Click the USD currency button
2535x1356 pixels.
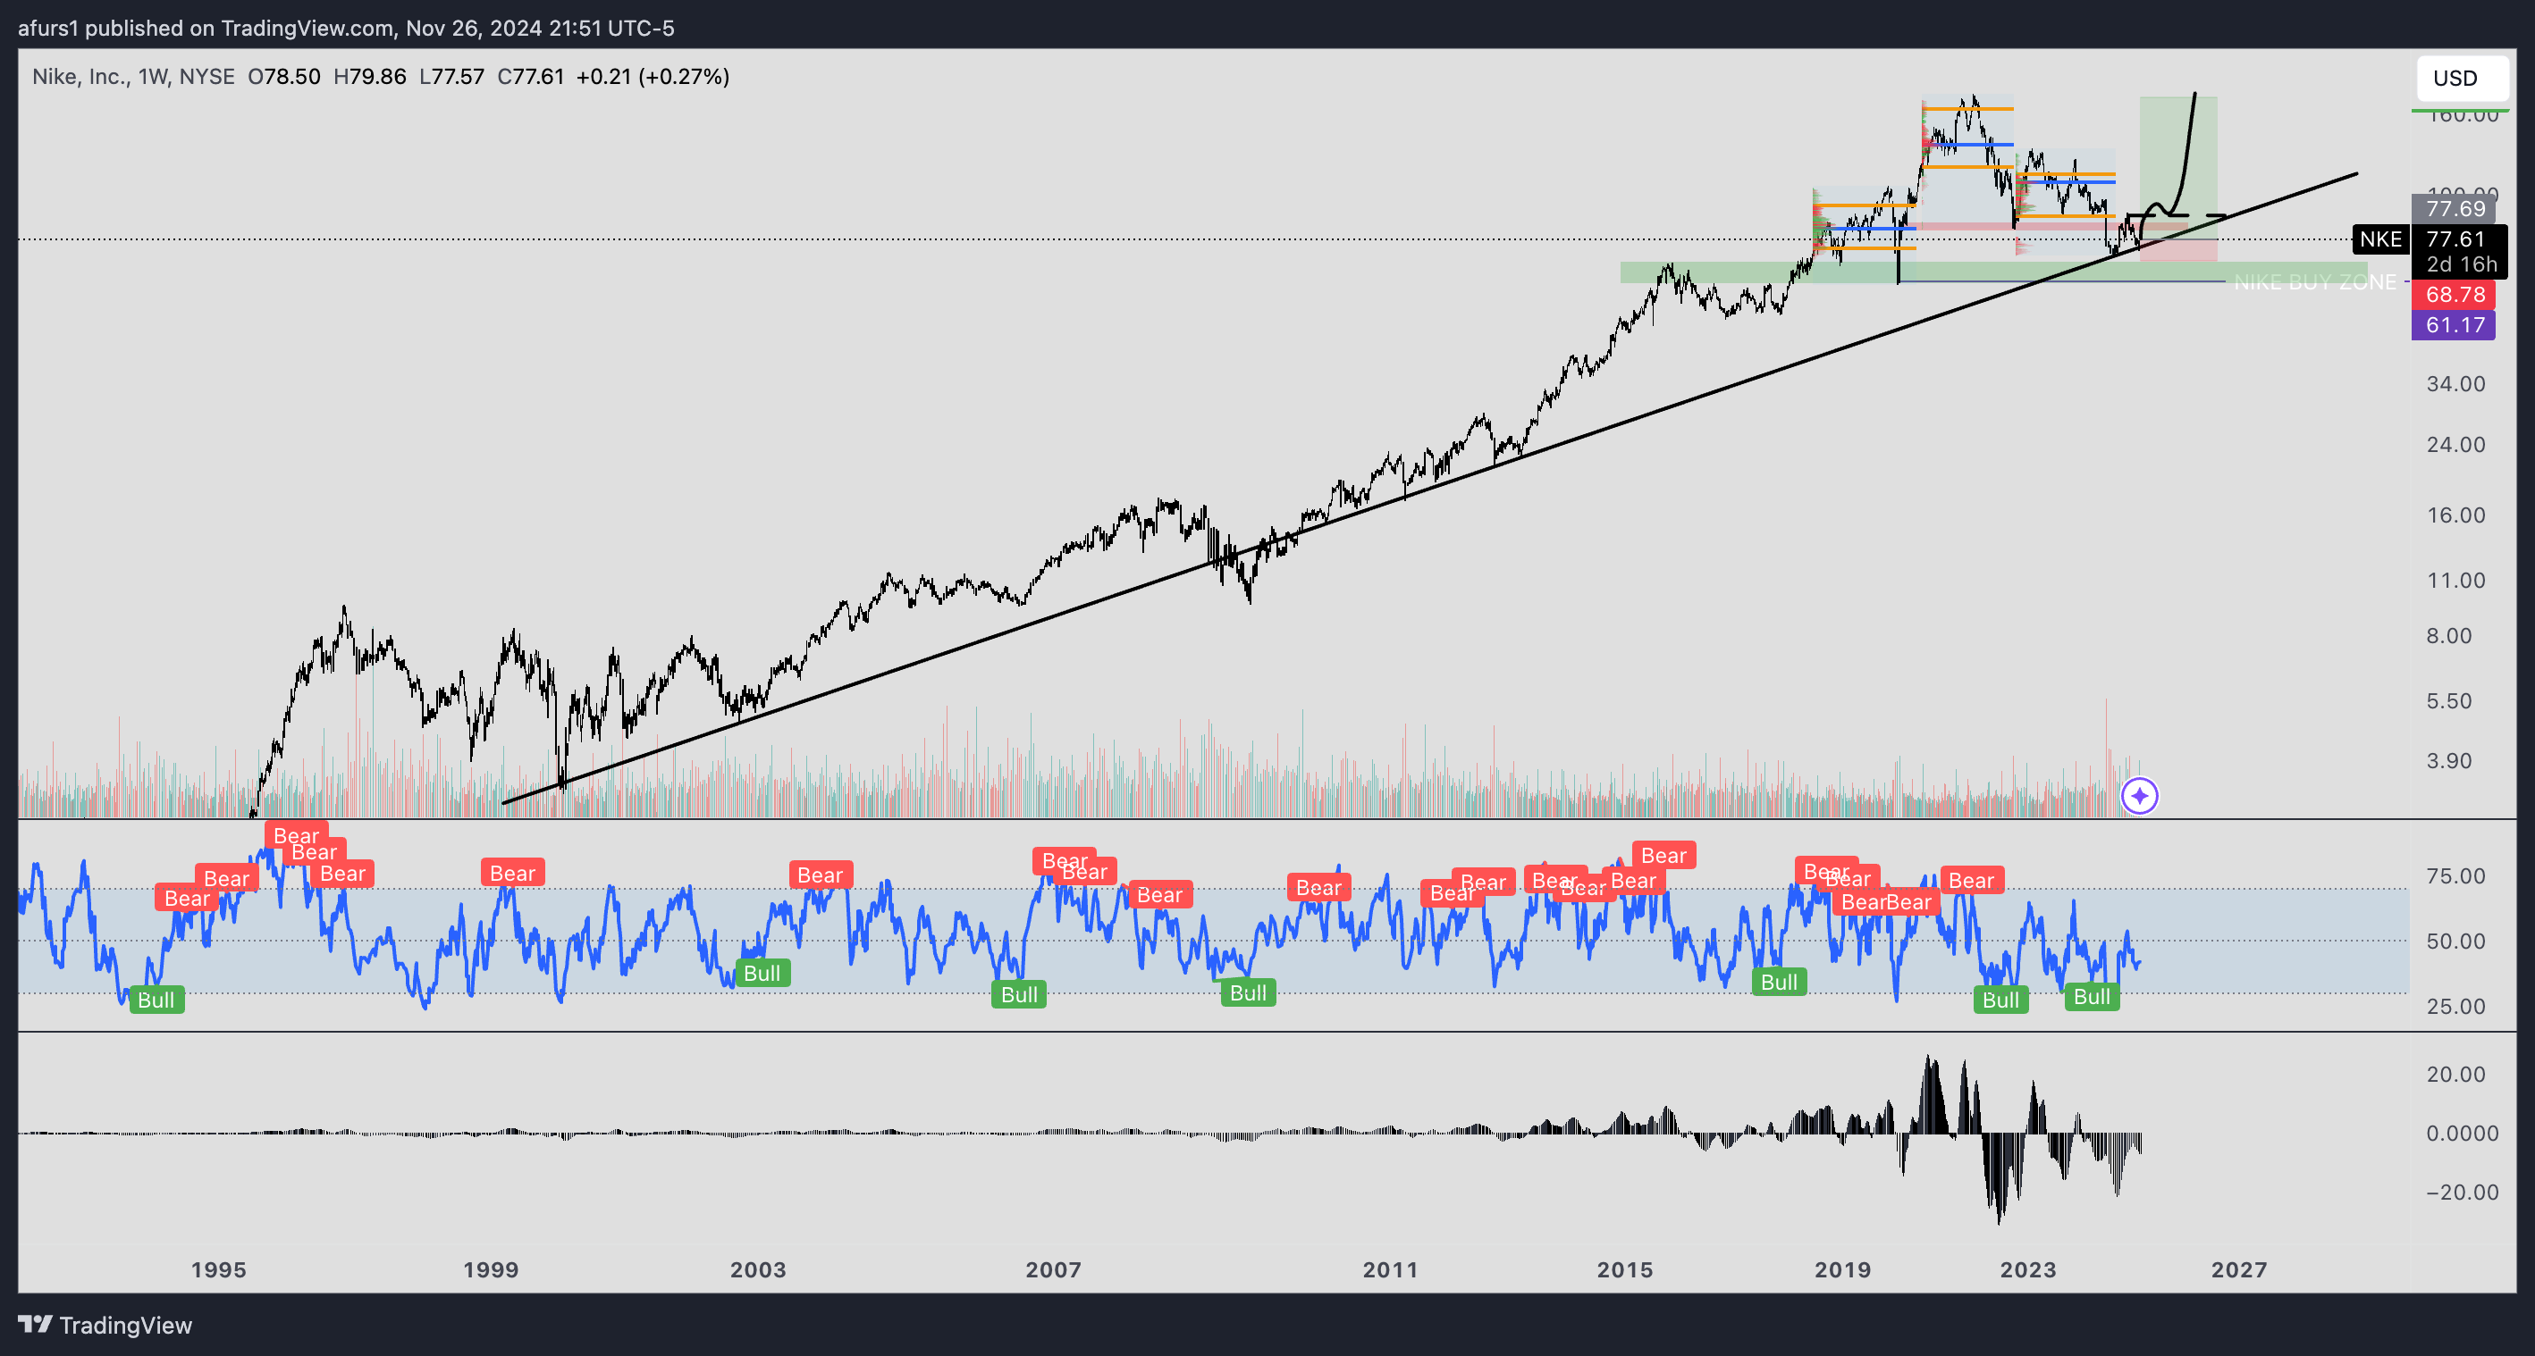coord(2461,79)
